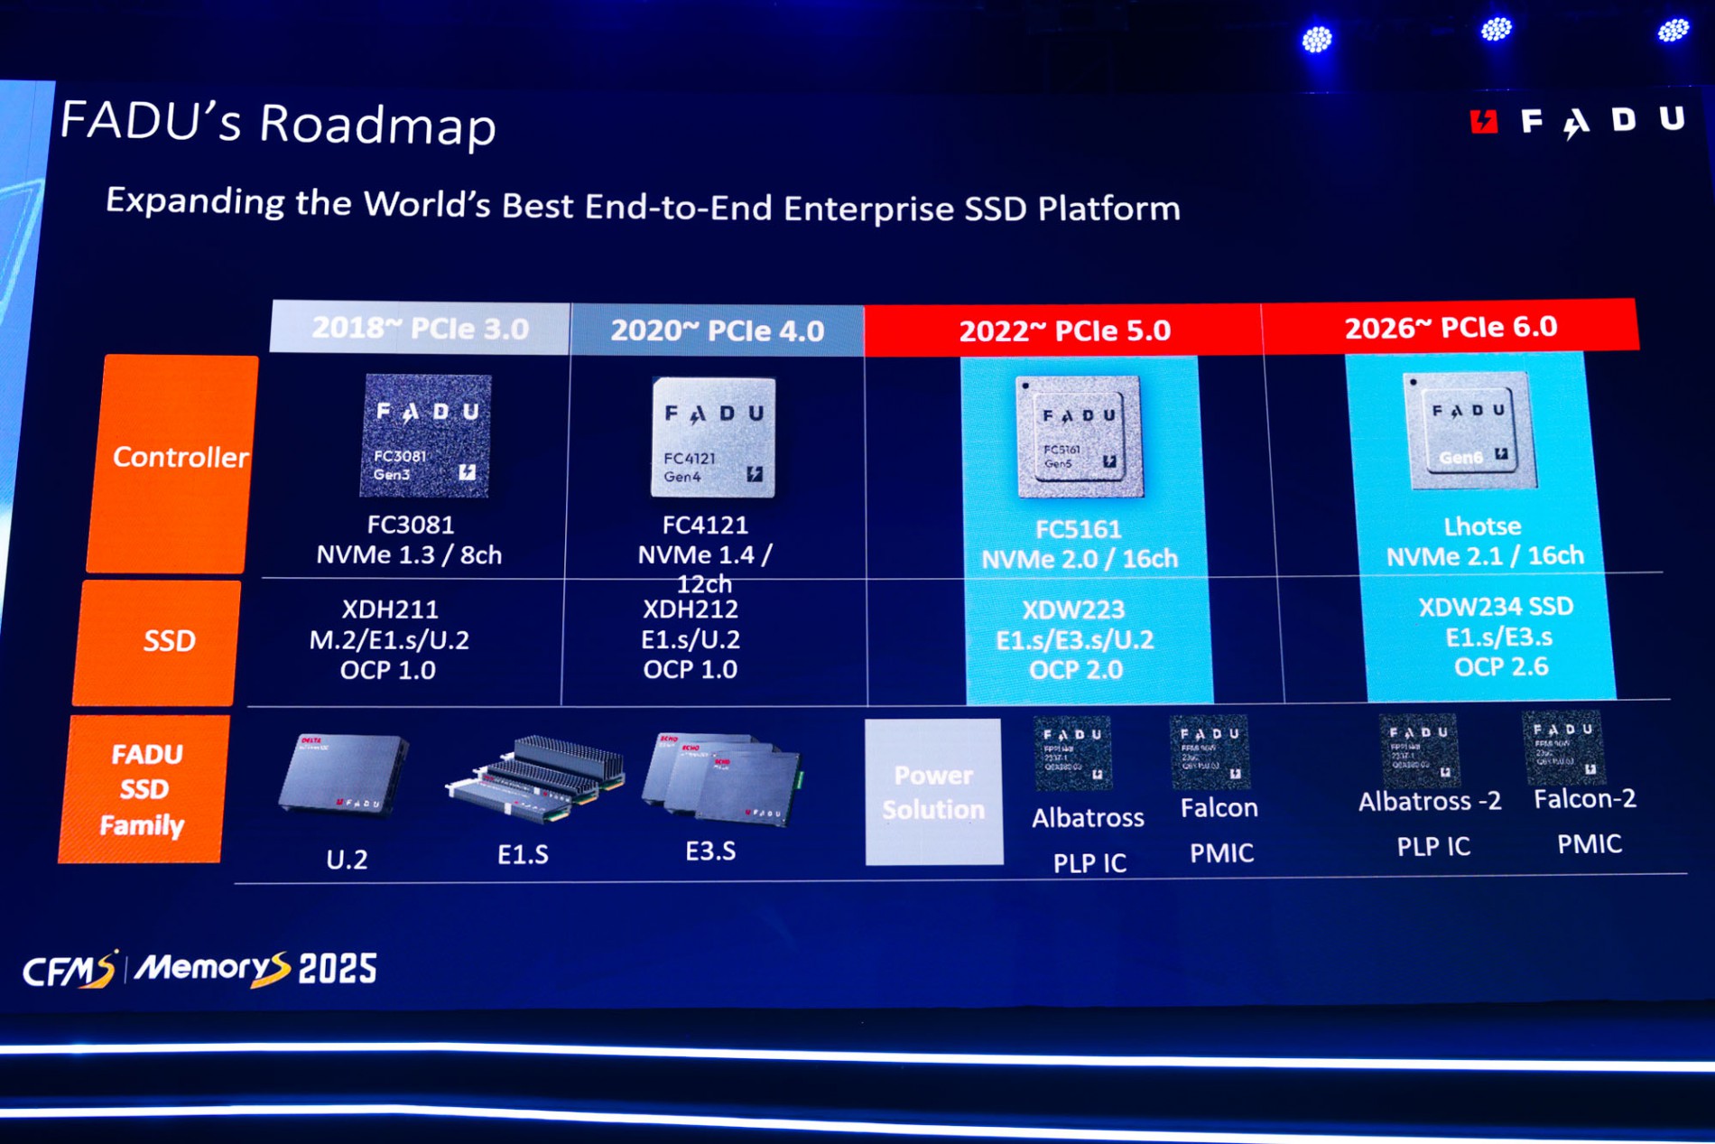Click the FC4121 Gen4 controller chip image
1715x1144 pixels.
713,437
